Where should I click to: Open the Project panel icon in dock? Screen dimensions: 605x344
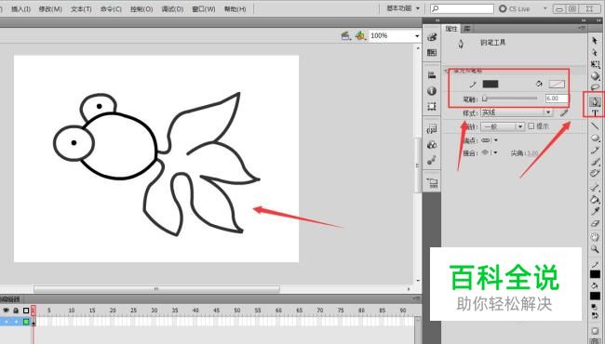tap(432, 182)
